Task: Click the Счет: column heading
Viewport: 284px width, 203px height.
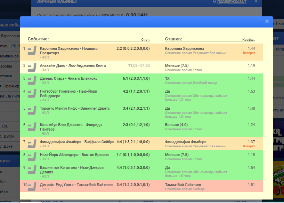Action: pos(145,40)
